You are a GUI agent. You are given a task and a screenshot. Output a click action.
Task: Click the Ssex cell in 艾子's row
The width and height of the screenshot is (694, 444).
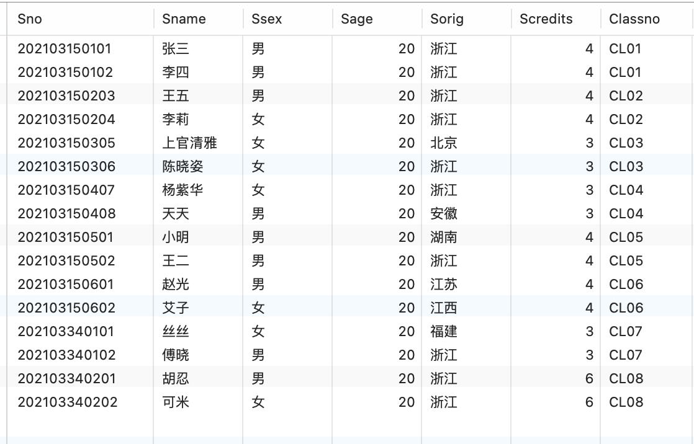(258, 308)
